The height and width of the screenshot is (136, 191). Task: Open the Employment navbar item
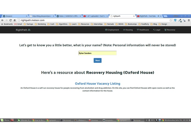tap(112, 30)
